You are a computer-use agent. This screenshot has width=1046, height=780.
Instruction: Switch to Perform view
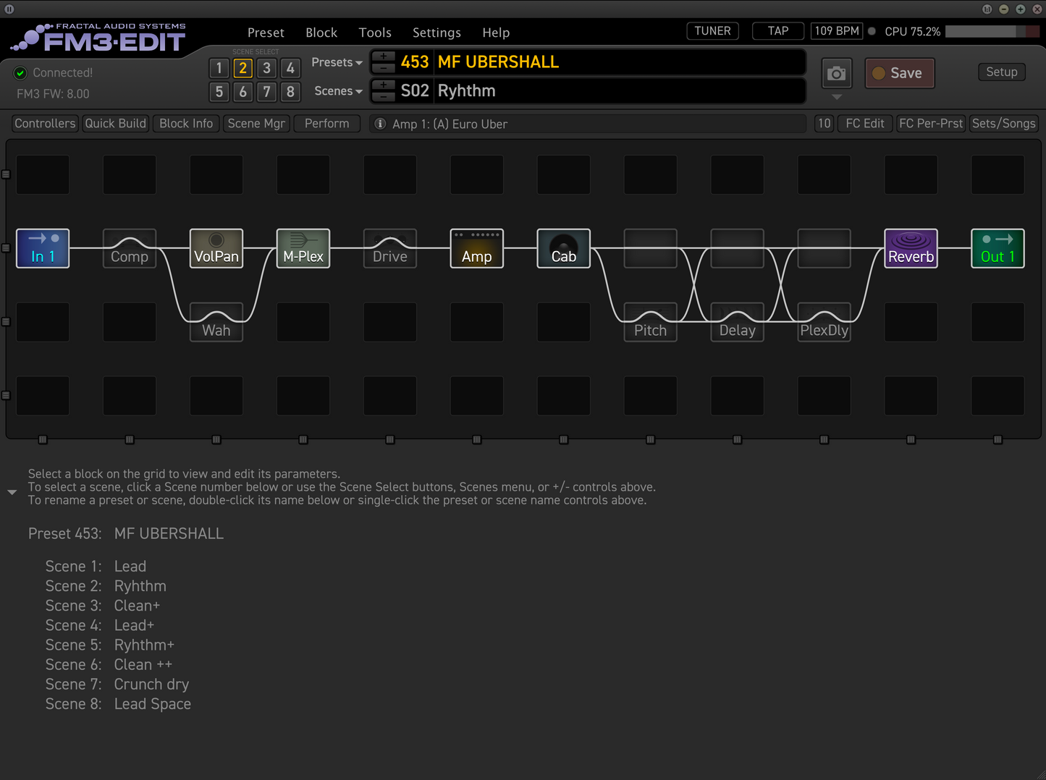point(326,124)
